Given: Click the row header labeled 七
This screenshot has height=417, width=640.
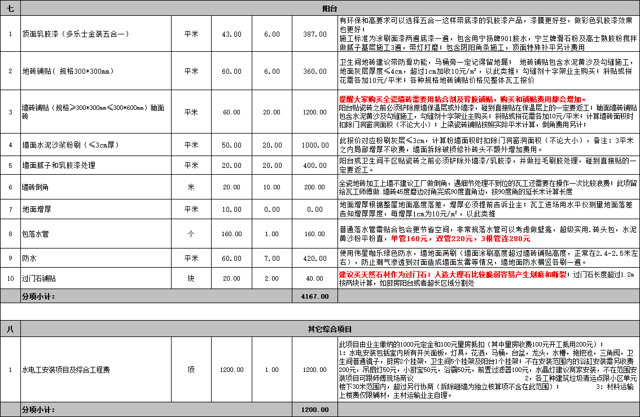Looking at the screenshot, I should pos(10,7).
